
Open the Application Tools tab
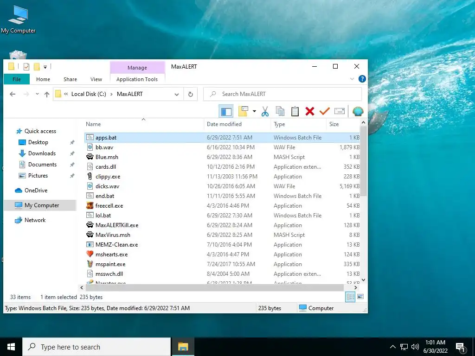pos(137,79)
